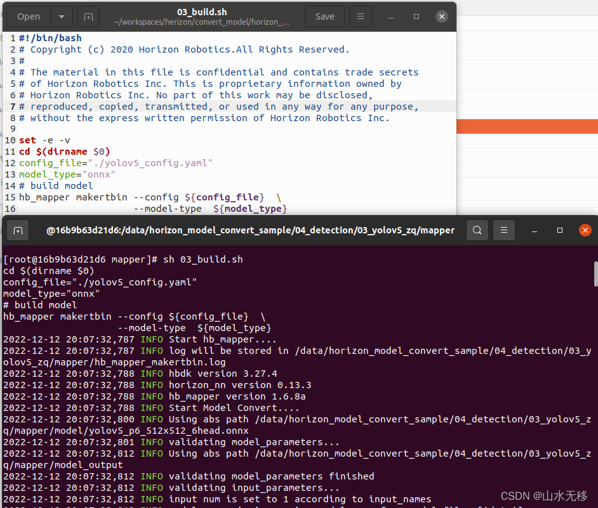Click line number 9 in editor gutter
Viewport: 598px width, 508px height.
[13, 129]
